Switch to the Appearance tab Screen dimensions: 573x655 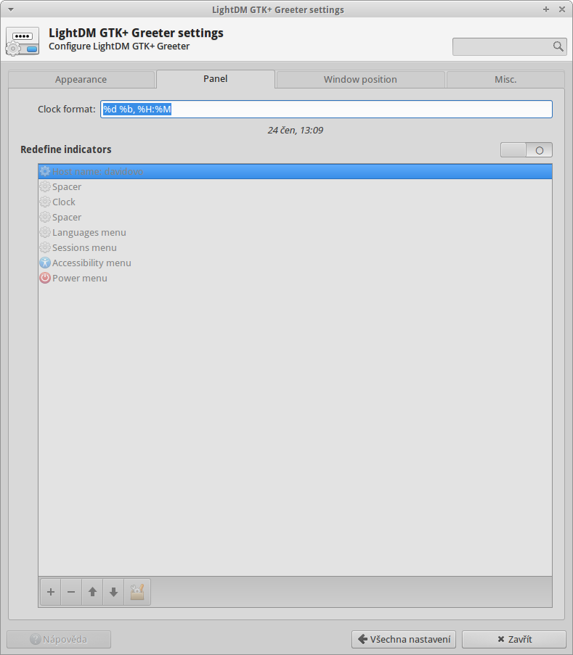pyautogui.click(x=81, y=79)
